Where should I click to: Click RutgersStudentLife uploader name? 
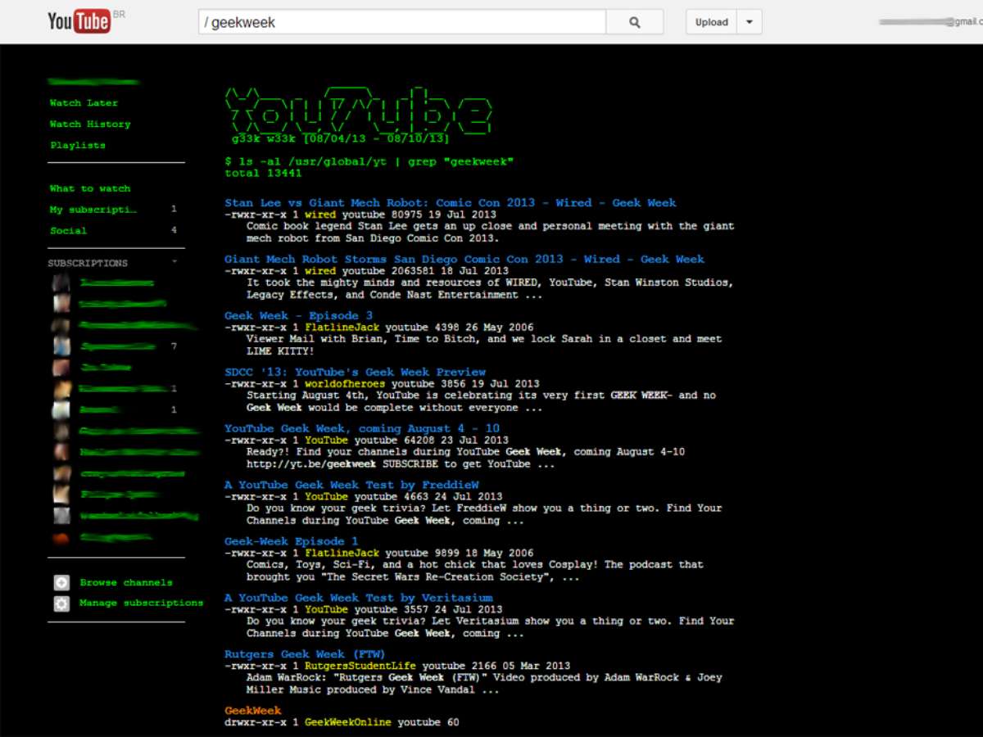pyautogui.click(x=360, y=667)
